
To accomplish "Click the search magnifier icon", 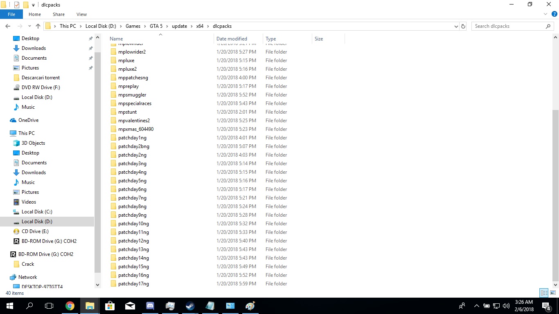I will [x=548, y=26].
